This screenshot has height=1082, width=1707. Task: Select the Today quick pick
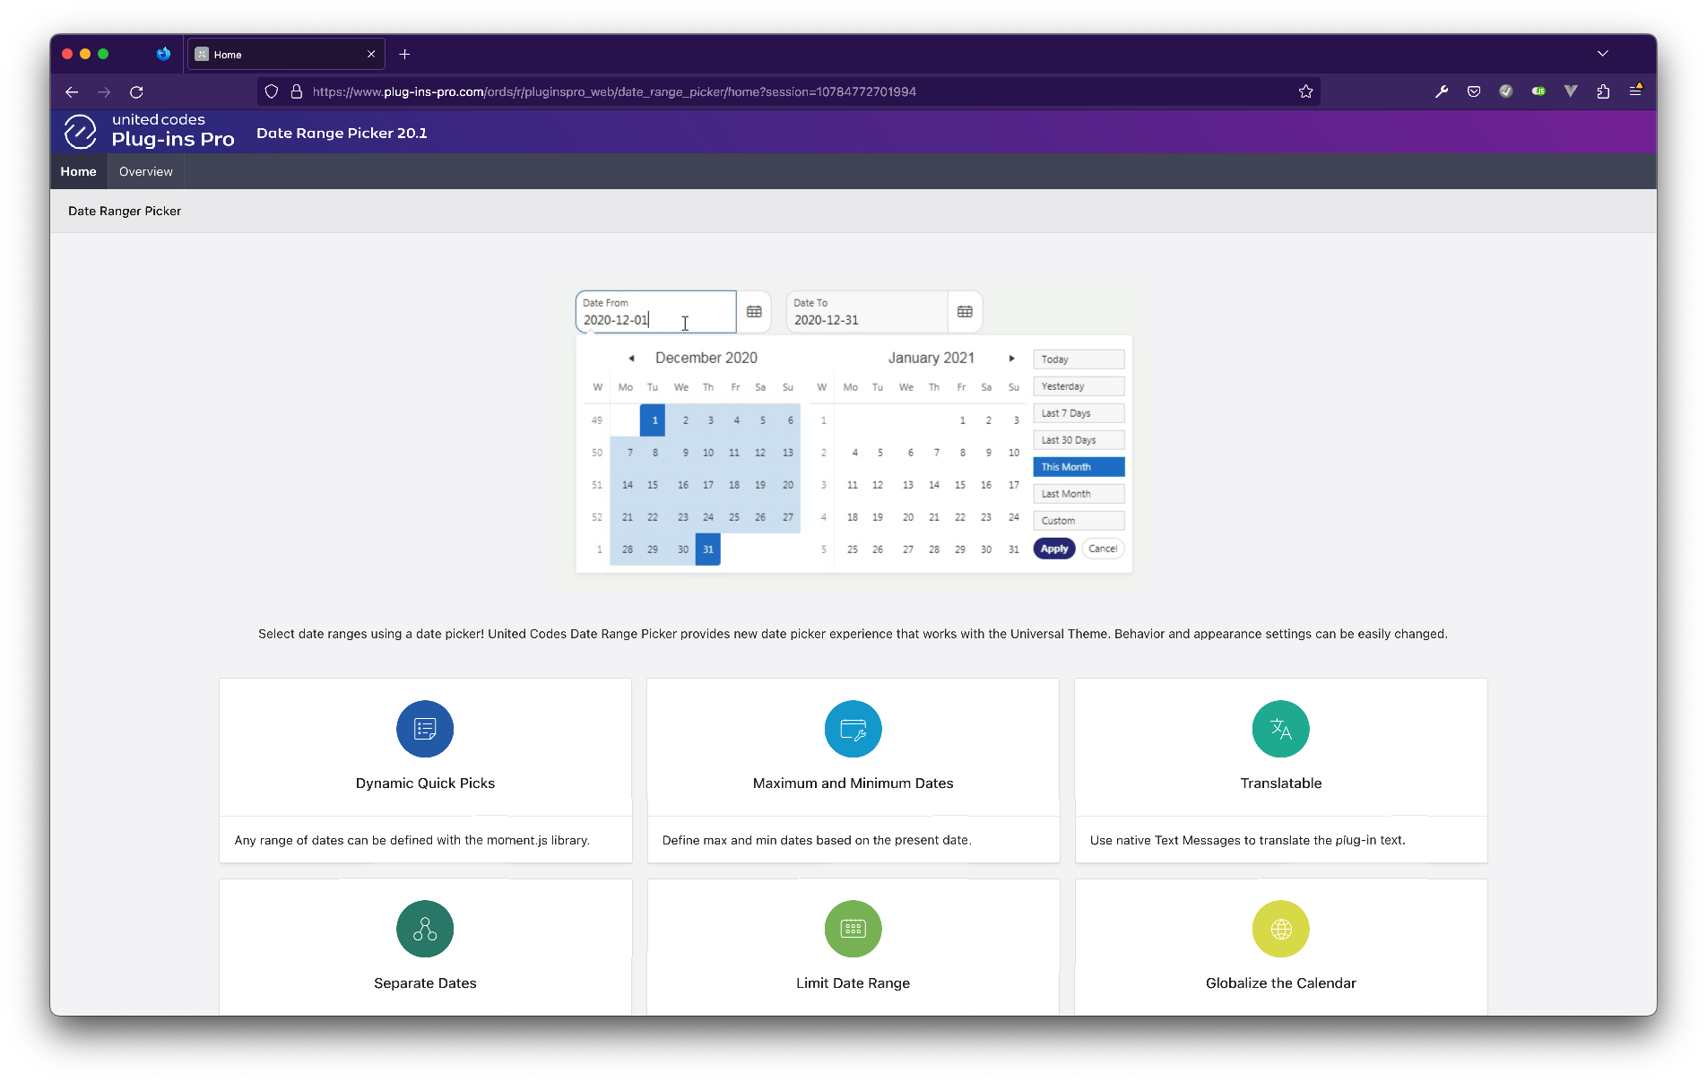[1079, 359]
